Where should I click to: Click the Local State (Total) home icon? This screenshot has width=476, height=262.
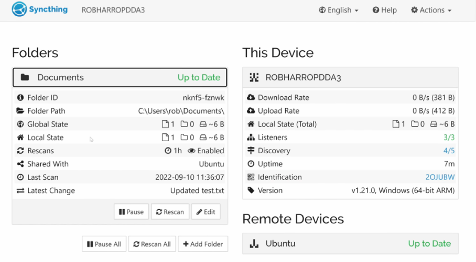[251, 124]
